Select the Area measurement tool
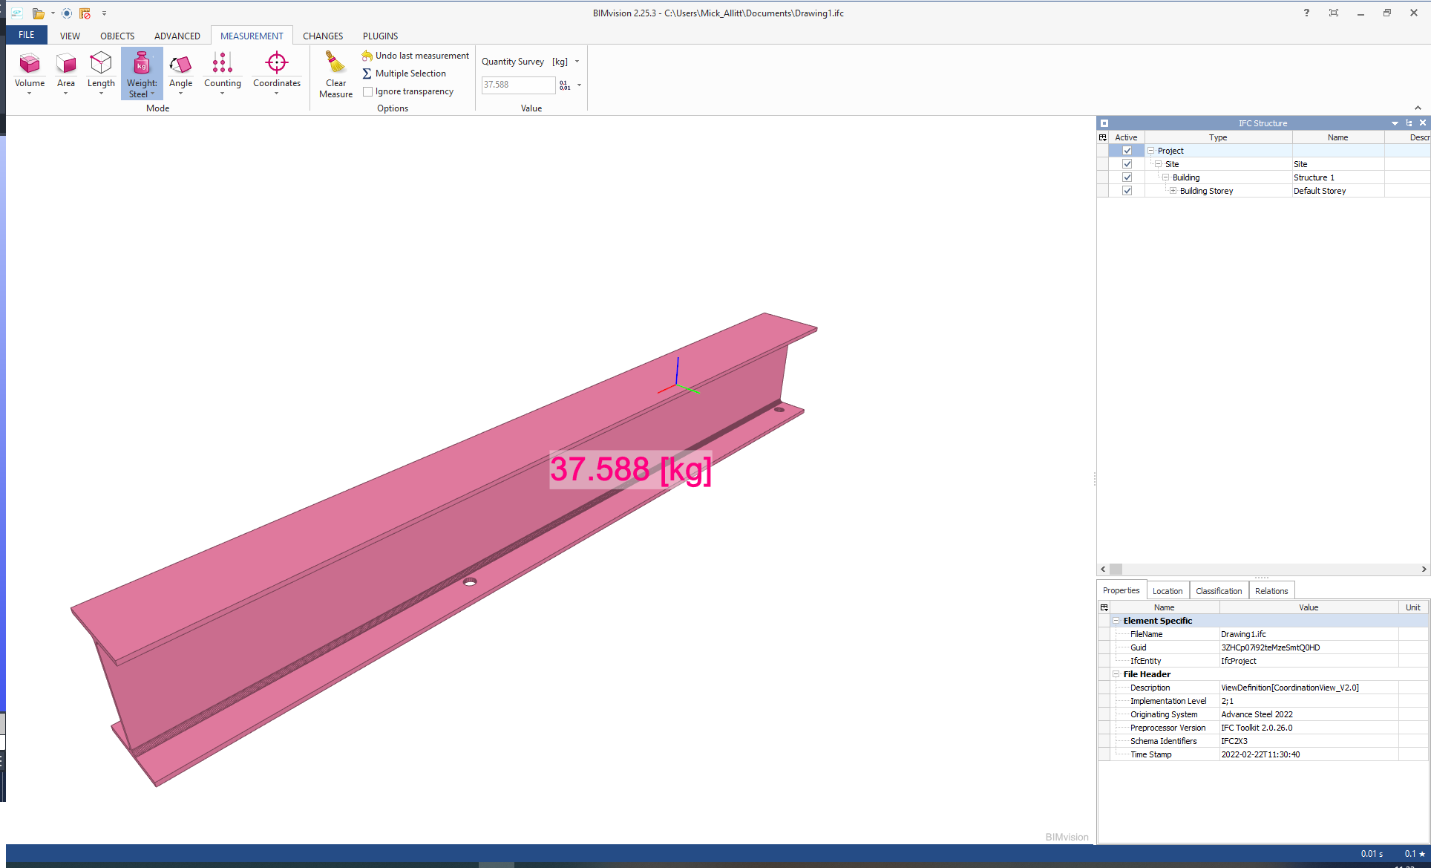The width and height of the screenshot is (1431, 868). (x=66, y=72)
